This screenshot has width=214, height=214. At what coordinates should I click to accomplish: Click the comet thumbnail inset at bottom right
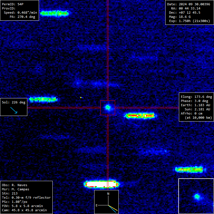click(x=196, y=196)
